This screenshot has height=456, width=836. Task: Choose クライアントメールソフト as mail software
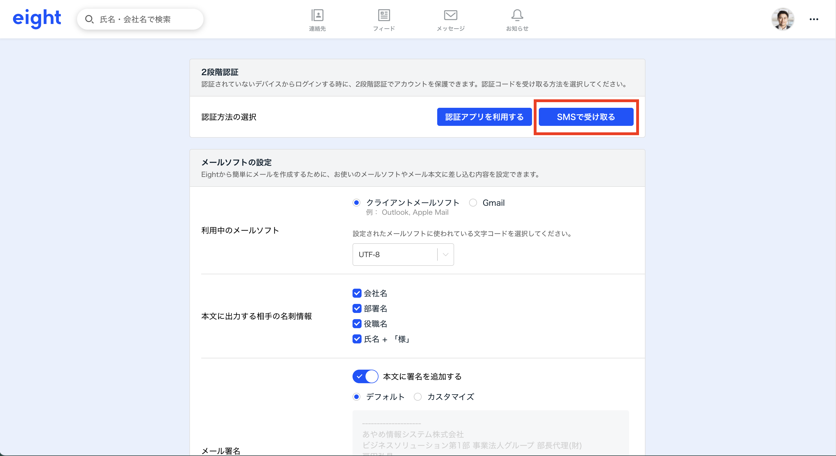coord(356,203)
